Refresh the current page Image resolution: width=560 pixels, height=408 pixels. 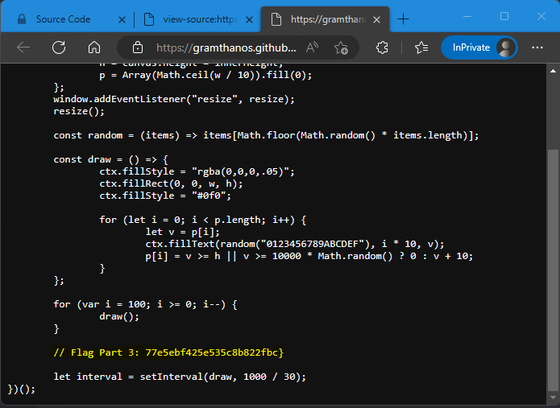[x=59, y=47]
